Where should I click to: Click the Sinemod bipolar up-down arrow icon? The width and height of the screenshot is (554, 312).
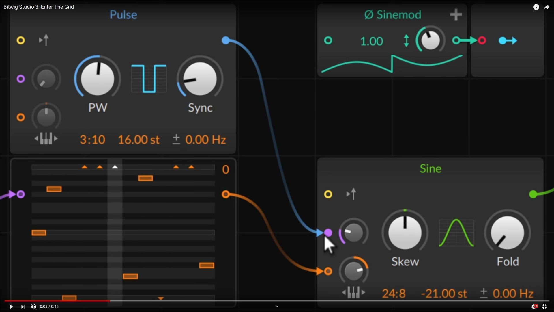pyautogui.click(x=406, y=41)
